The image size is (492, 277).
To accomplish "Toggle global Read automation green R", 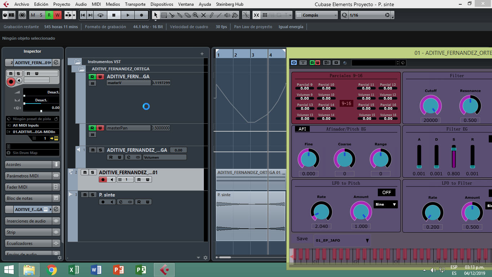I will [49, 15].
